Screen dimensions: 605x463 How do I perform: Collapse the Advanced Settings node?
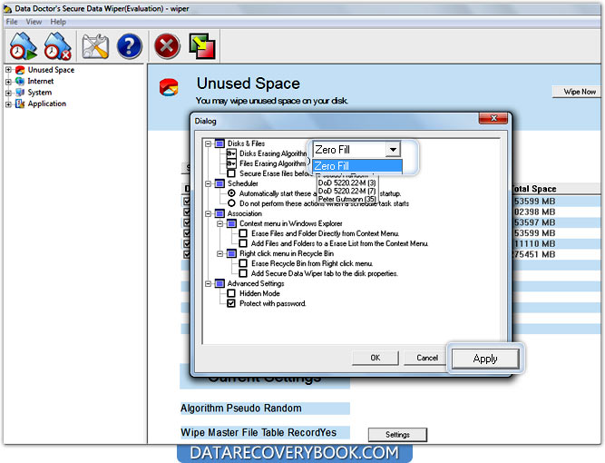point(208,284)
